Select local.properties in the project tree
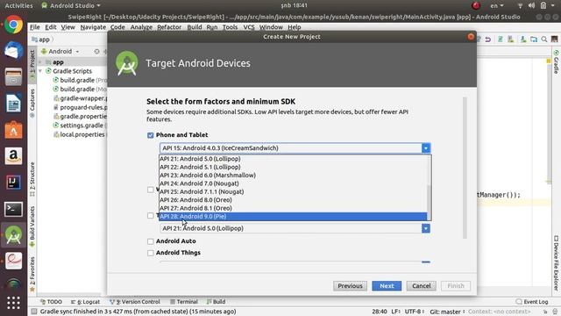The image size is (561, 316). pos(79,134)
